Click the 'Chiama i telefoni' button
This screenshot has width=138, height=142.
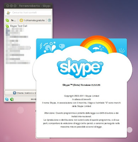point(20,93)
